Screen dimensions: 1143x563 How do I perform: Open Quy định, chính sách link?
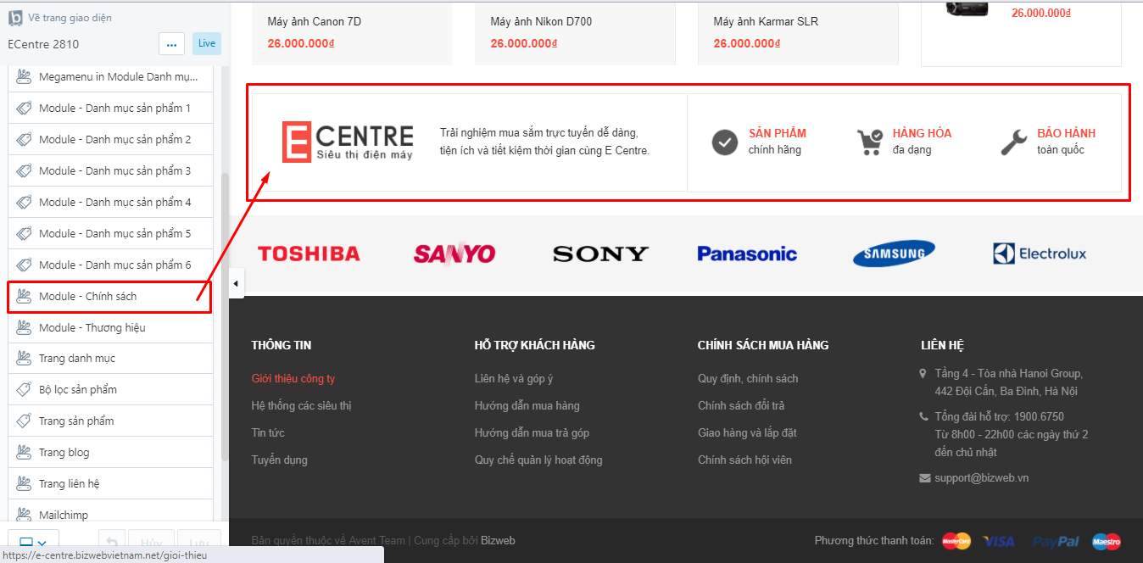tap(748, 379)
